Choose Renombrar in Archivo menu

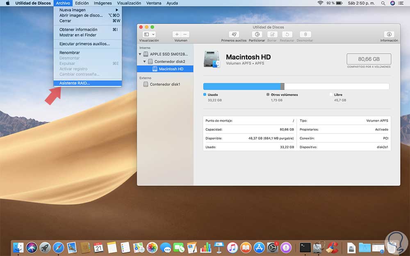pos(88,52)
